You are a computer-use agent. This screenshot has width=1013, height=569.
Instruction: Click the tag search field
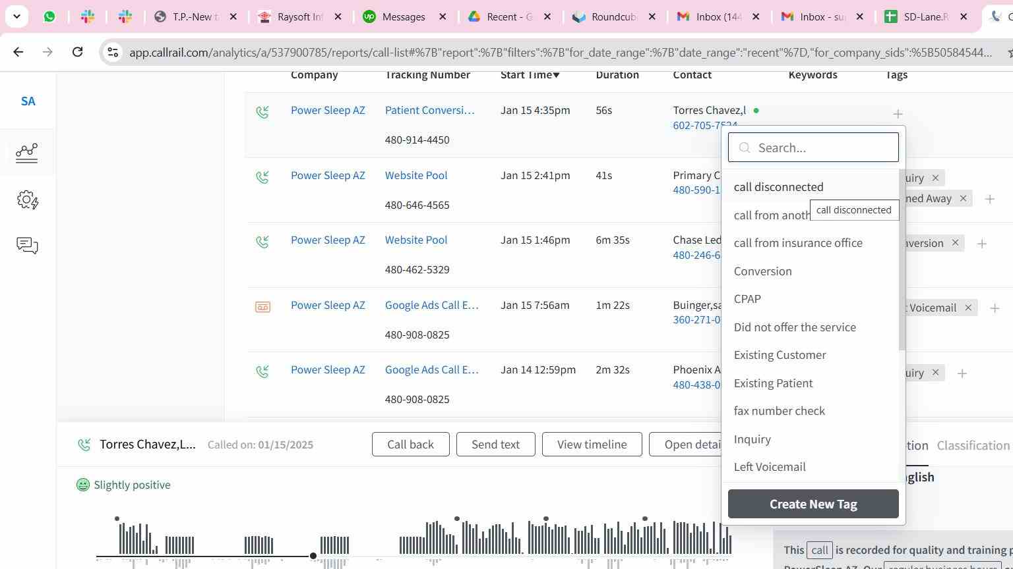tap(813, 148)
